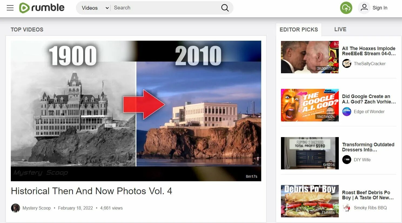Click Edge of Wonder channel avatar
Image resolution: width=402 pixels, height=223 pixels.
tap(347, 111)
